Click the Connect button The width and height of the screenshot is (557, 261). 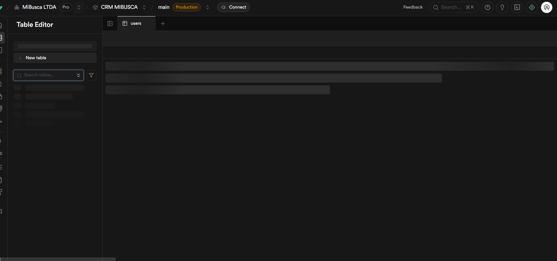coord(234,7)
